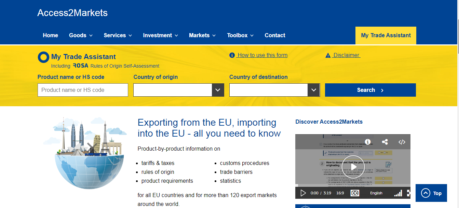
Task: Expand the Investment menu
Action: [161, 35]
